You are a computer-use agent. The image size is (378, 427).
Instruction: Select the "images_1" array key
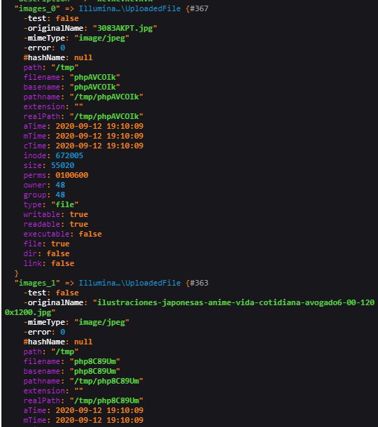pyautogui.click(x=37, y=283)
